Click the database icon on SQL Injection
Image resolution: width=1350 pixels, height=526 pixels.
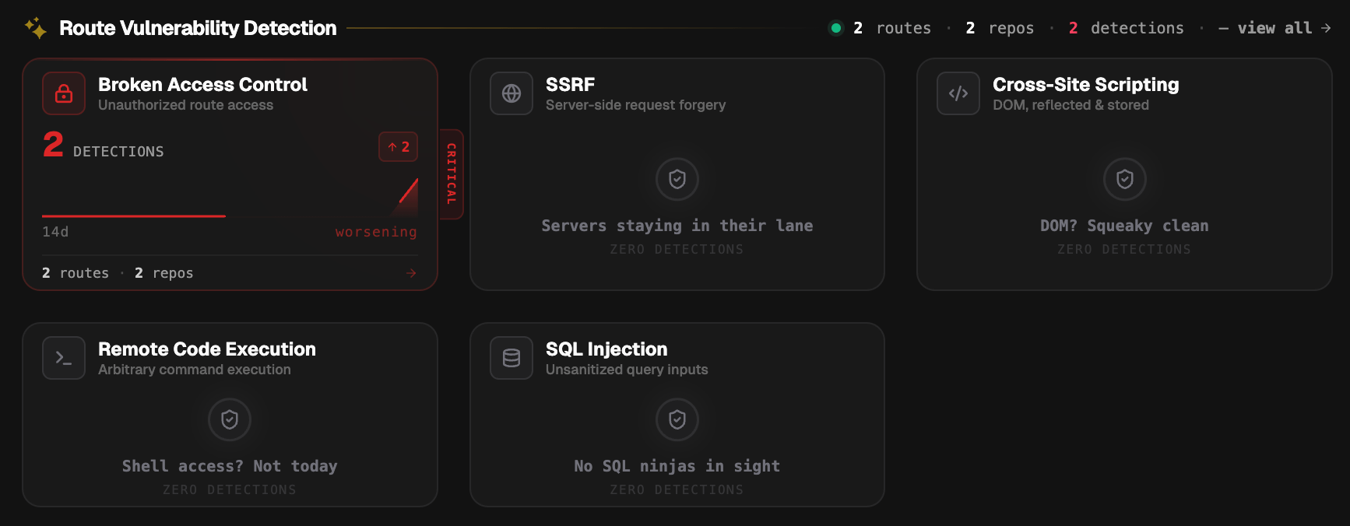pos(512,358)
